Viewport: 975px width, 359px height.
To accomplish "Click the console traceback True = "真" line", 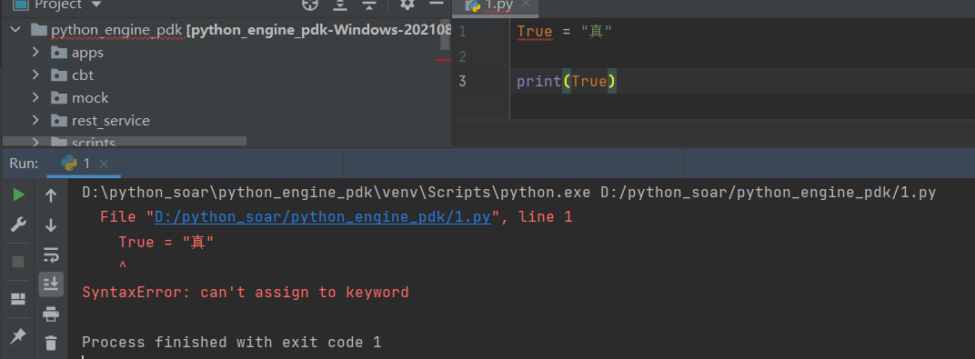I will pos(166,243).
